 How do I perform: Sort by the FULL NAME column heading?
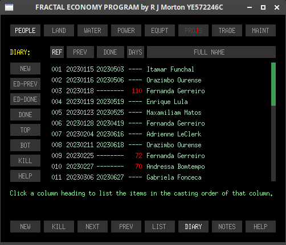tap(211, 52)
